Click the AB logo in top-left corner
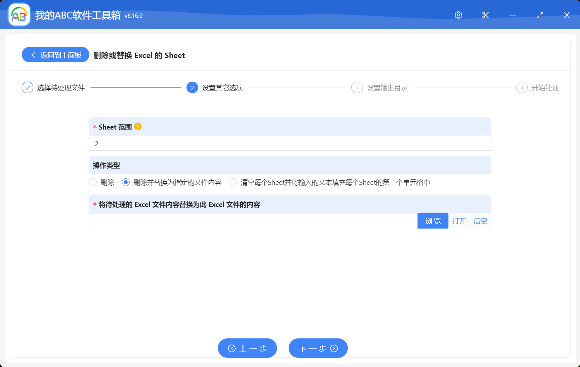Image resolution: width=580 pixels, height=367 pixels. point(19,15)
